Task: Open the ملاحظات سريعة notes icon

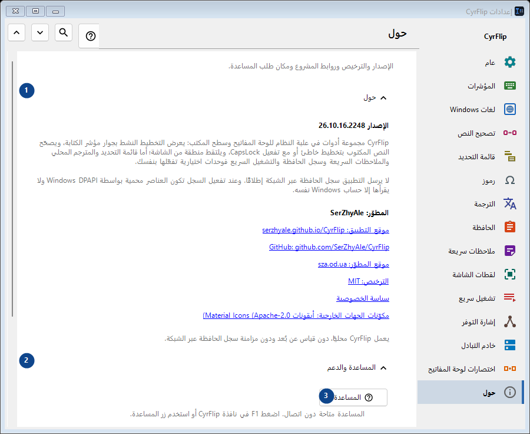Action: [x=510, y=251]
